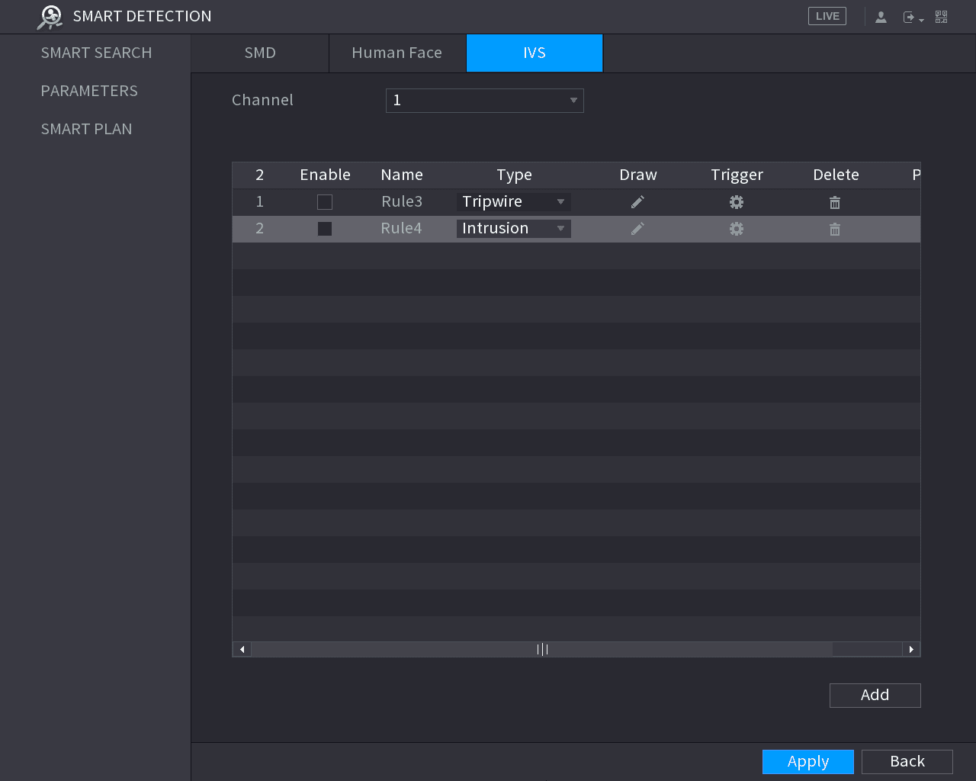Switch to Human Face tab
The width and height of the screenshot is (976, 781).
coord(397,53)
